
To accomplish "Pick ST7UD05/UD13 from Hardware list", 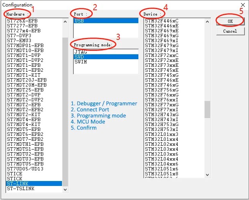I will 34,169.
